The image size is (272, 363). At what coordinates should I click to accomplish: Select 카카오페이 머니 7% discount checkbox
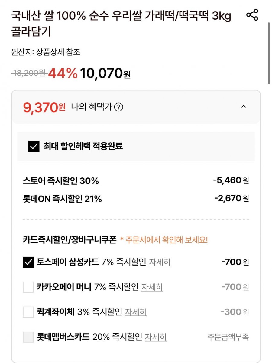tap(28, 287)
